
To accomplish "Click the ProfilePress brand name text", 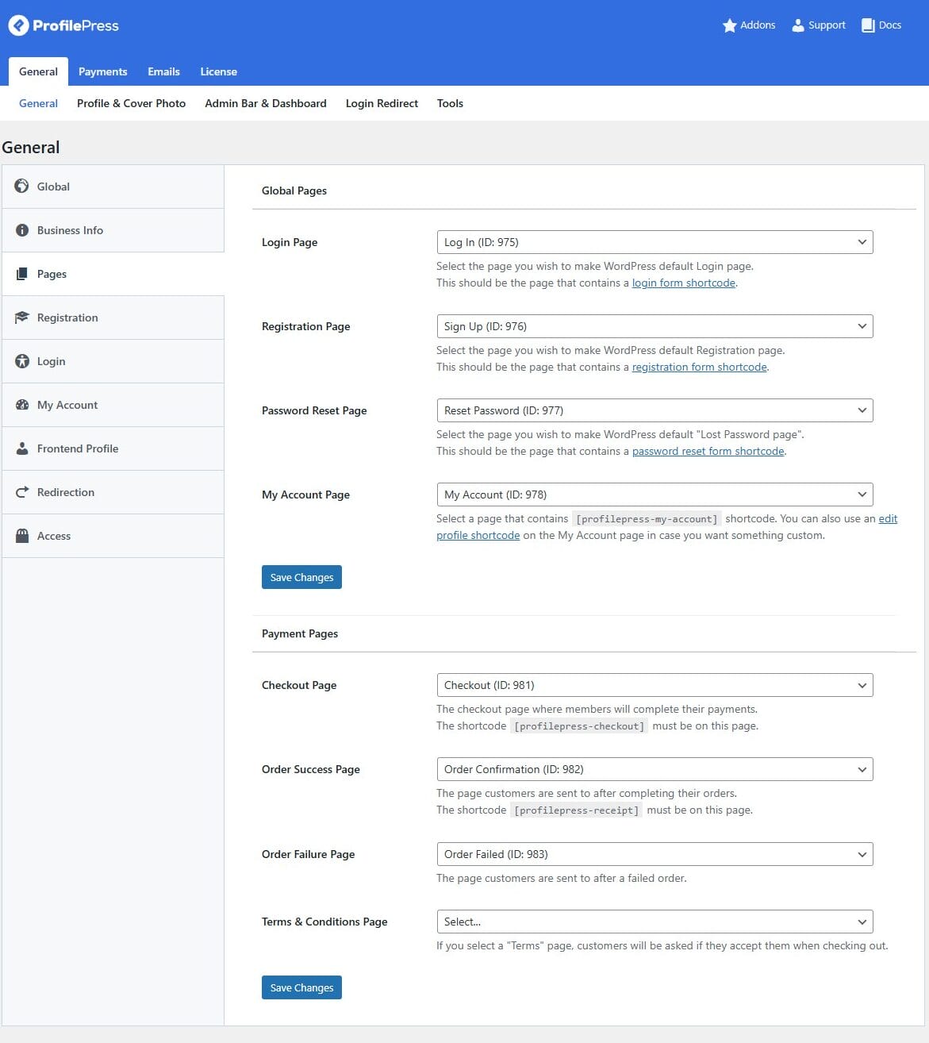I will 75,25.
